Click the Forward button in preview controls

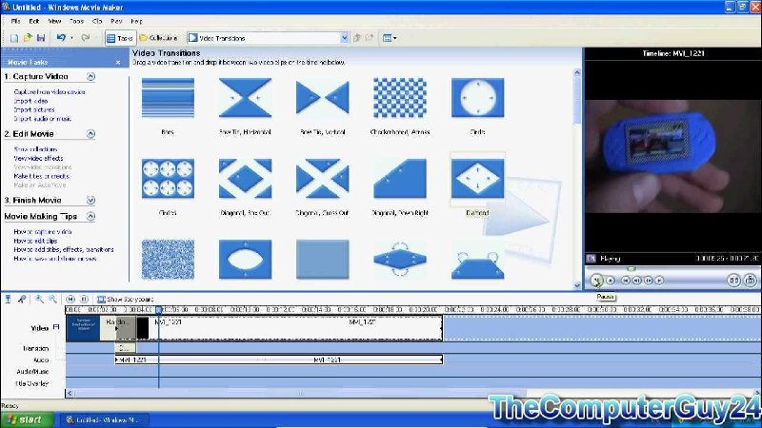(x=659, y=281)
